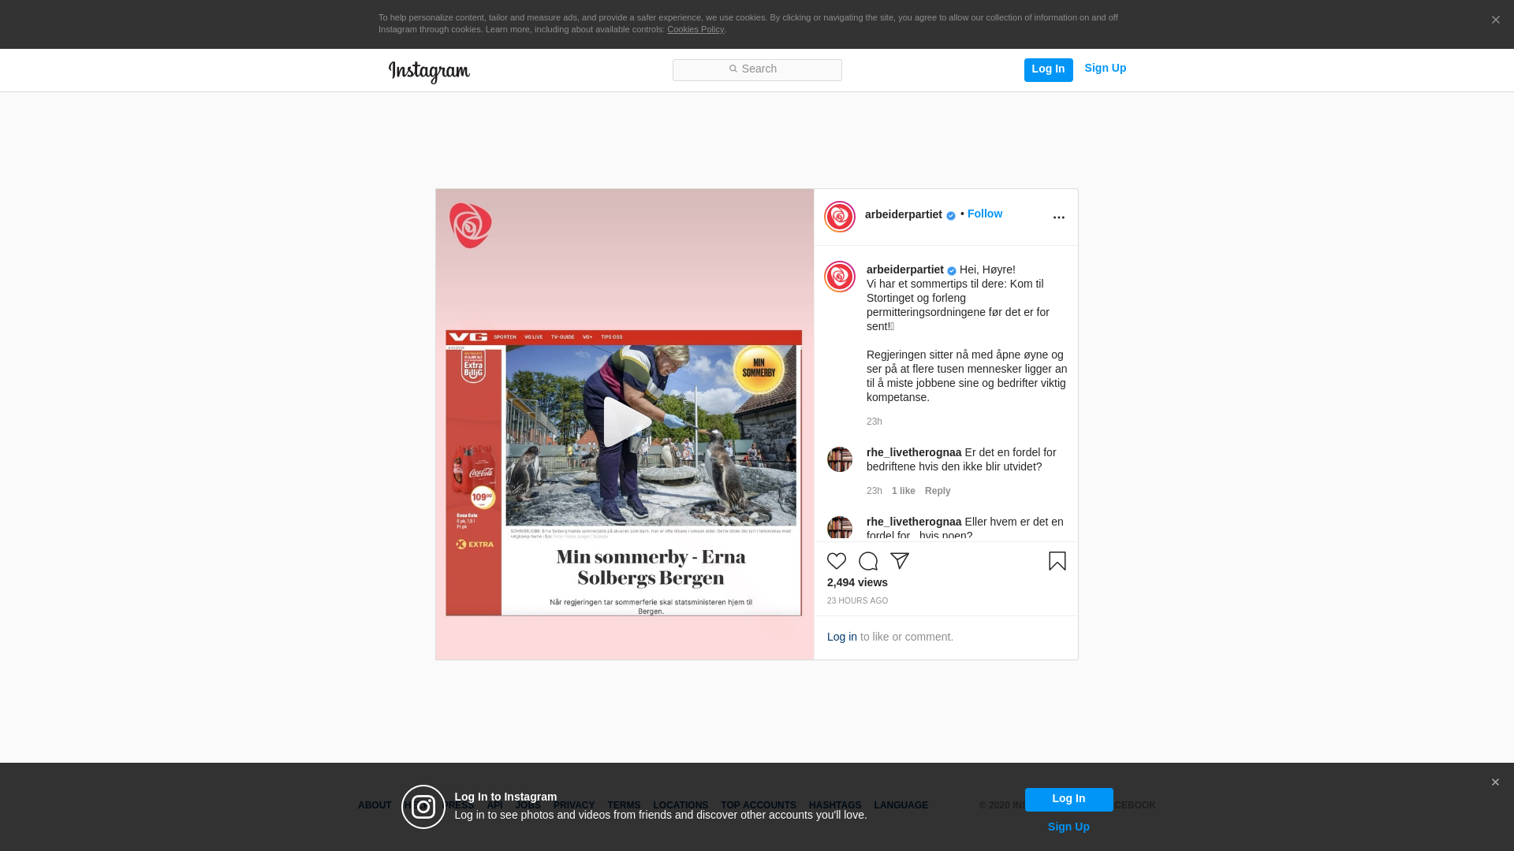The width and height of the screenshot is (1514, 851).
Task: Open the more options three-dot menu
Action: coord(1058,217)
